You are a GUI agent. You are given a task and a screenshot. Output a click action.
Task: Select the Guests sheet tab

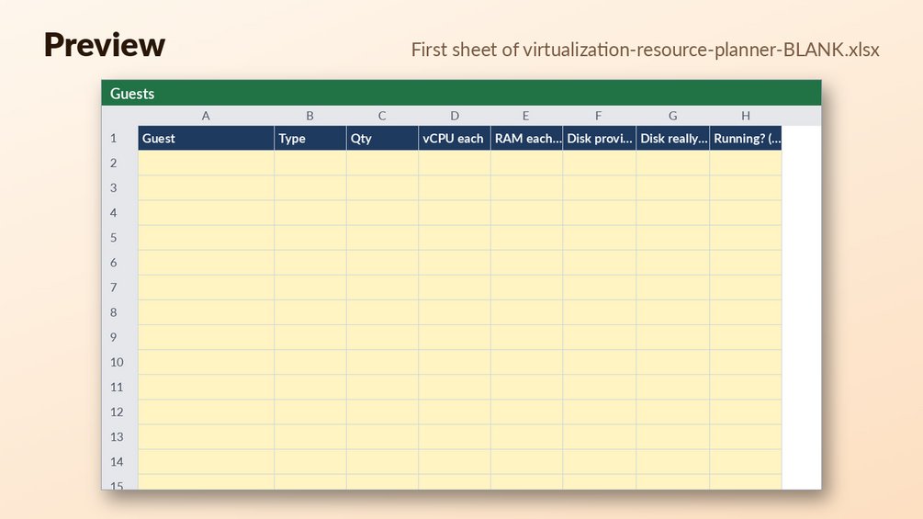click(132, 94)
